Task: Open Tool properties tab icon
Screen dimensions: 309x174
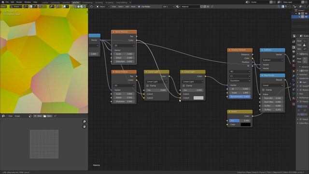Action: coord(294,42)
